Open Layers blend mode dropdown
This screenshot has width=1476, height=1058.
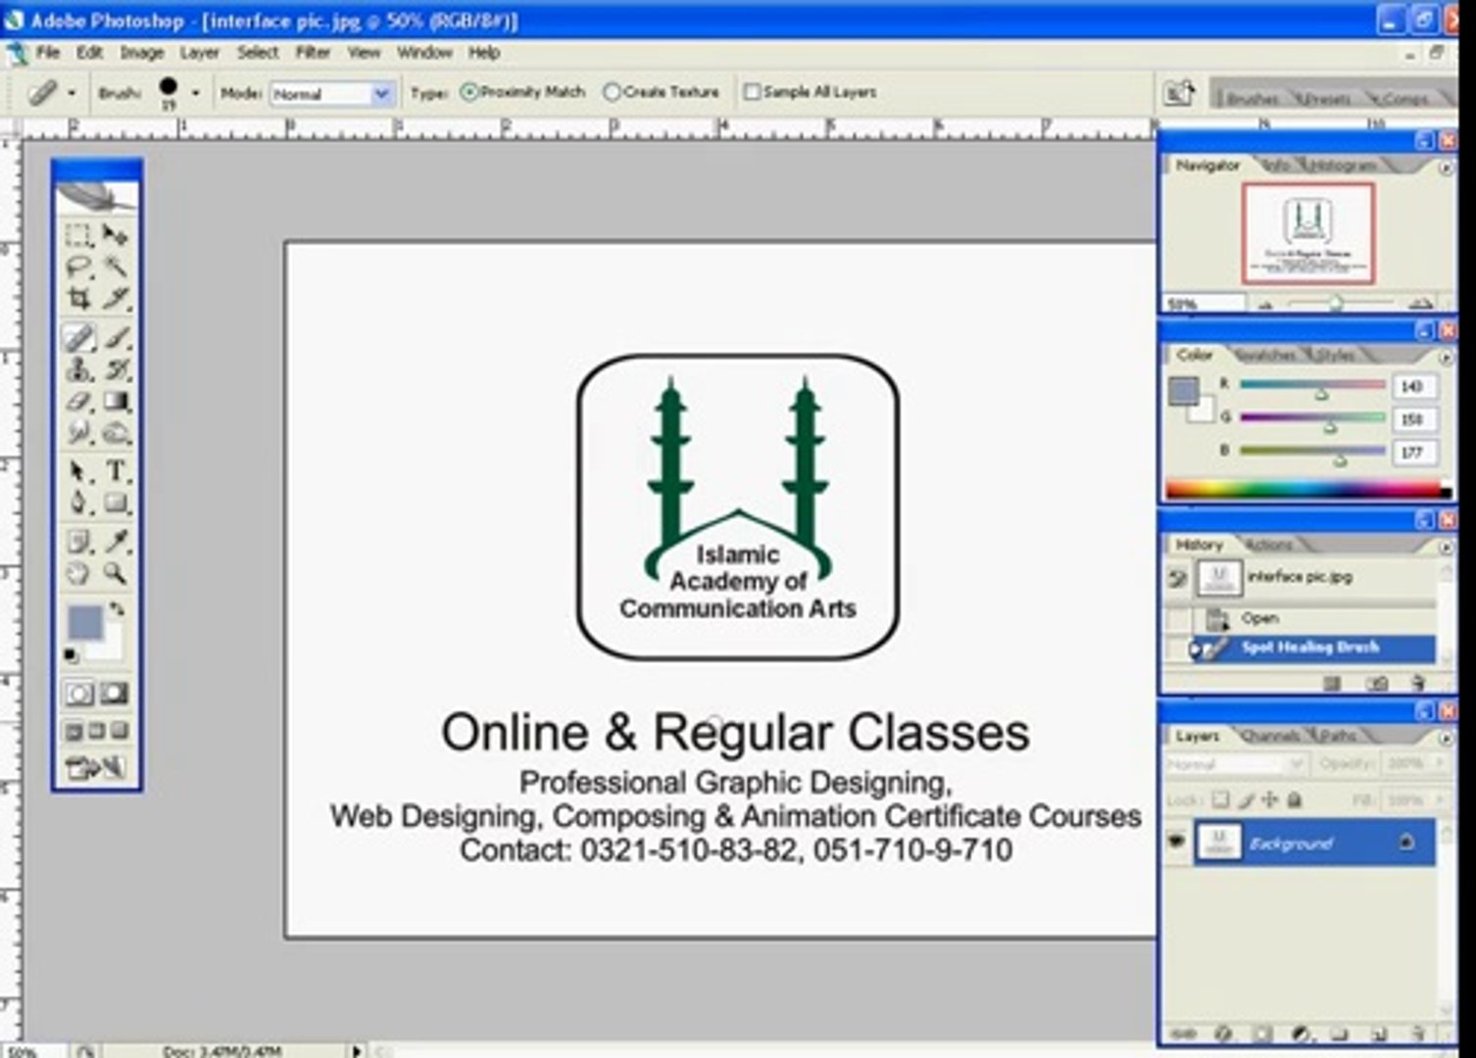[x=1235, y=763]
